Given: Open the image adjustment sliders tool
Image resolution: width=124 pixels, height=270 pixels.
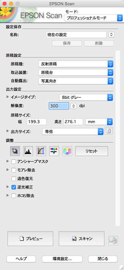Looking at the screenshot, I should (x=54, y=151).
